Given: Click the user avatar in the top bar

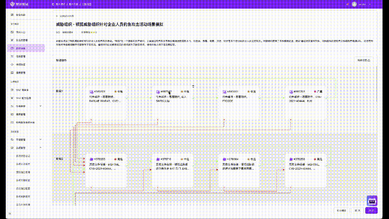Looking at the screenshot, I should [354, 4].
